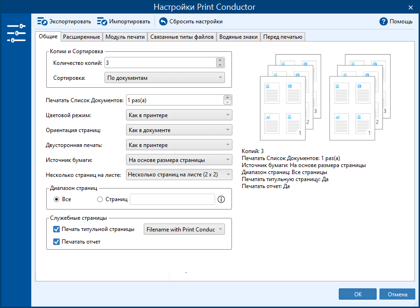Open the 'Двусторонняя печать' dropdown

(179, 145)
